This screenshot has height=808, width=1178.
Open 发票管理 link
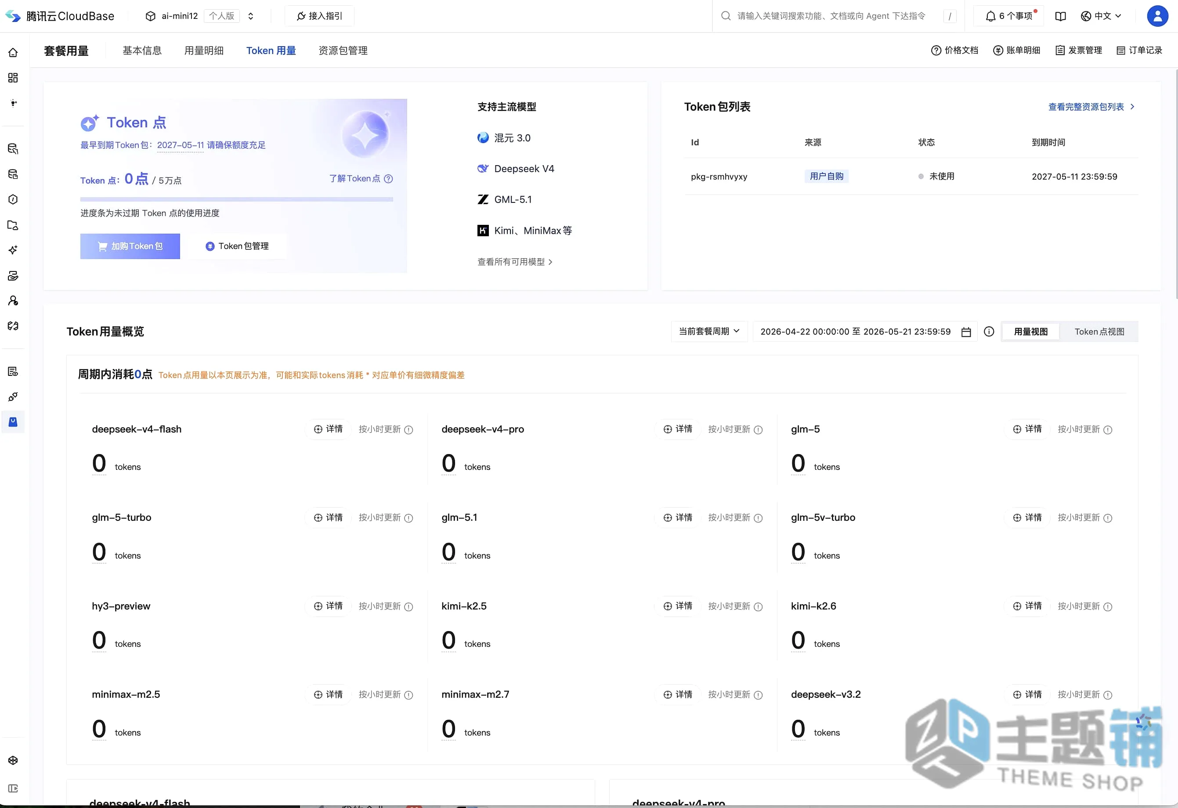(1079, 50)
